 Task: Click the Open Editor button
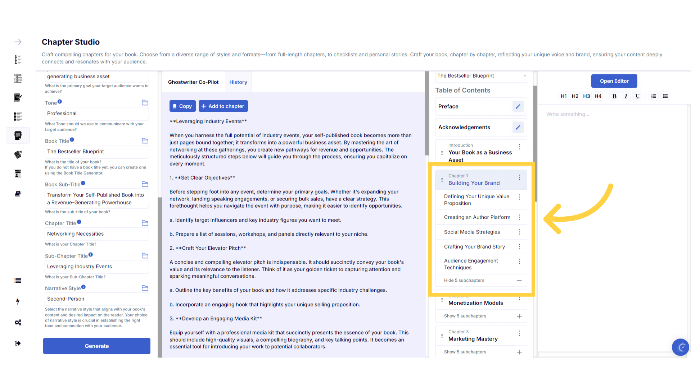614,81
